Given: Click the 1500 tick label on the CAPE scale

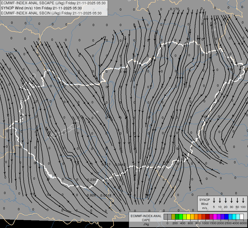Looking at the screenshot, I should pyautogui.click(x=213, y=223).
